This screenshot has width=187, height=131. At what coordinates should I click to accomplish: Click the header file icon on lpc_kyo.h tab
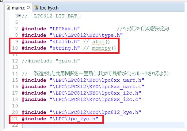36,7
